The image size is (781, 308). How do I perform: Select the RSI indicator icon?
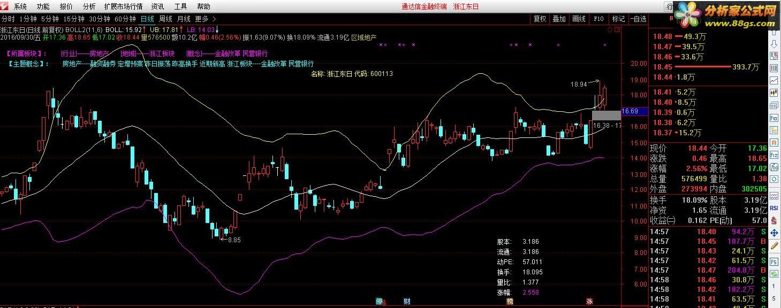coord(774,209)
